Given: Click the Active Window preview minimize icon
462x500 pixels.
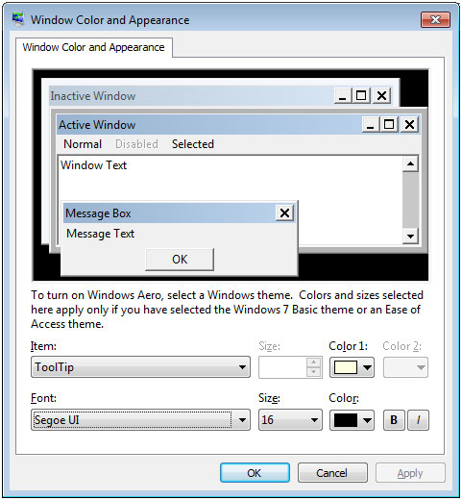Looking at the screenshot, I should coord(371,124).
